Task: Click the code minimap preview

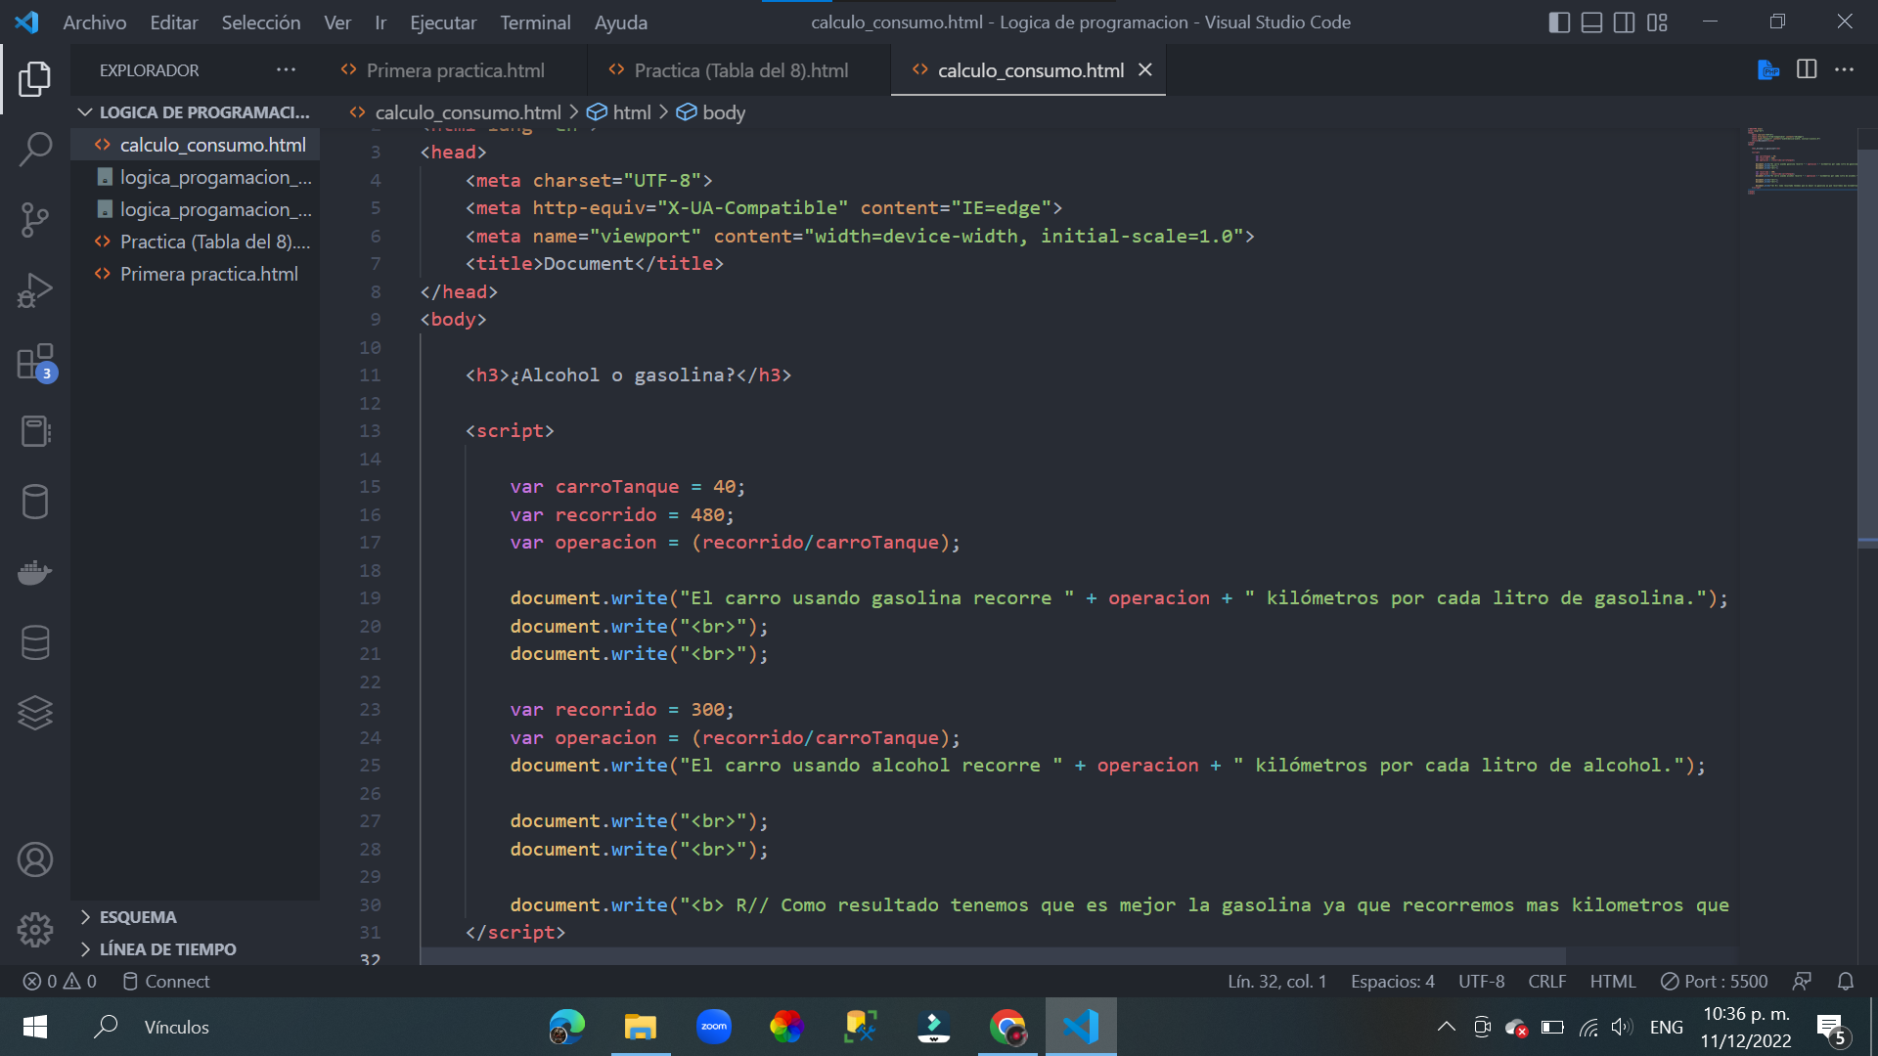Action: point(1800,161)
